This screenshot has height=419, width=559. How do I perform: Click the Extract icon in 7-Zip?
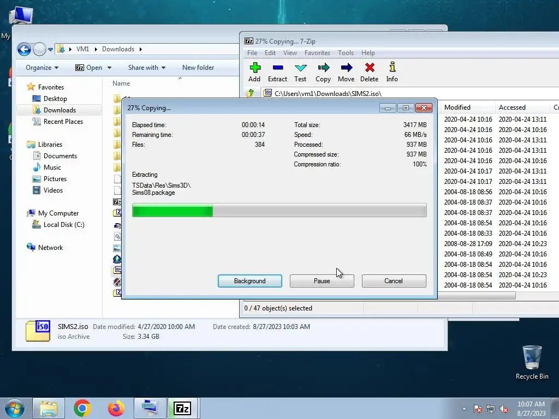pyautogui.click(x=277, y=68)
